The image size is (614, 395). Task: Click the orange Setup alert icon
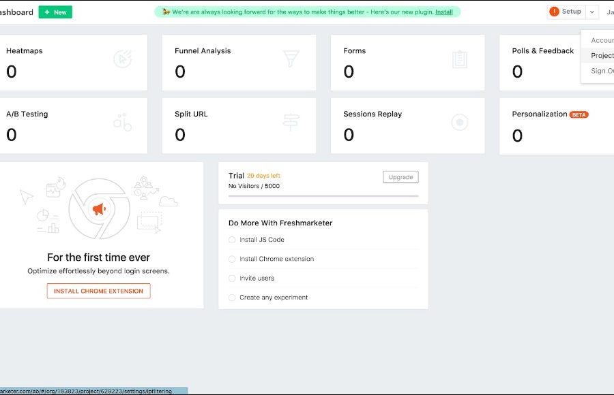click(x=554, y=12)
